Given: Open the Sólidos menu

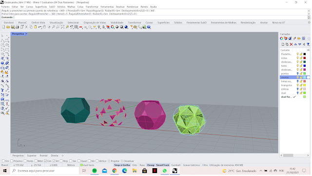Looking at the screenshot, I should pos(61,7).
